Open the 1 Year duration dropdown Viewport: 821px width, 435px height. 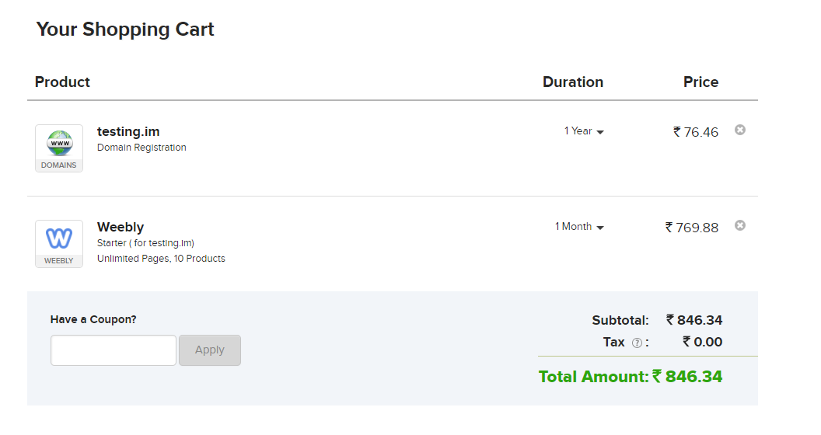(x=584, y=131)
